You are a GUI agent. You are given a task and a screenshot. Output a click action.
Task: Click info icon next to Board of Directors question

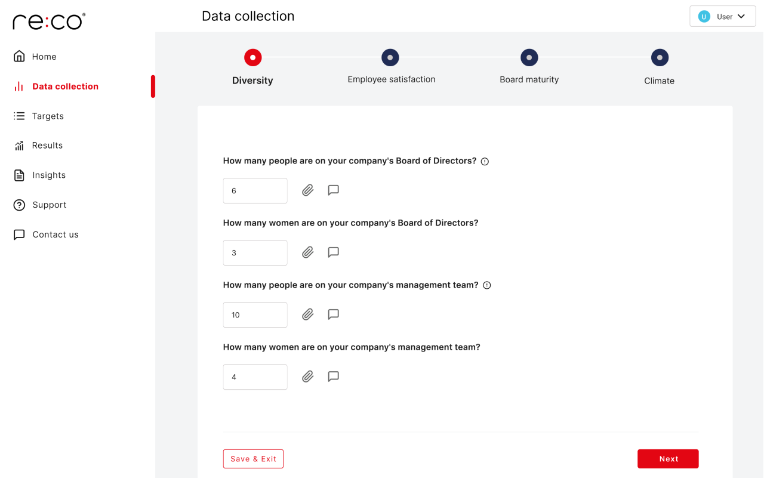point(485,162)
